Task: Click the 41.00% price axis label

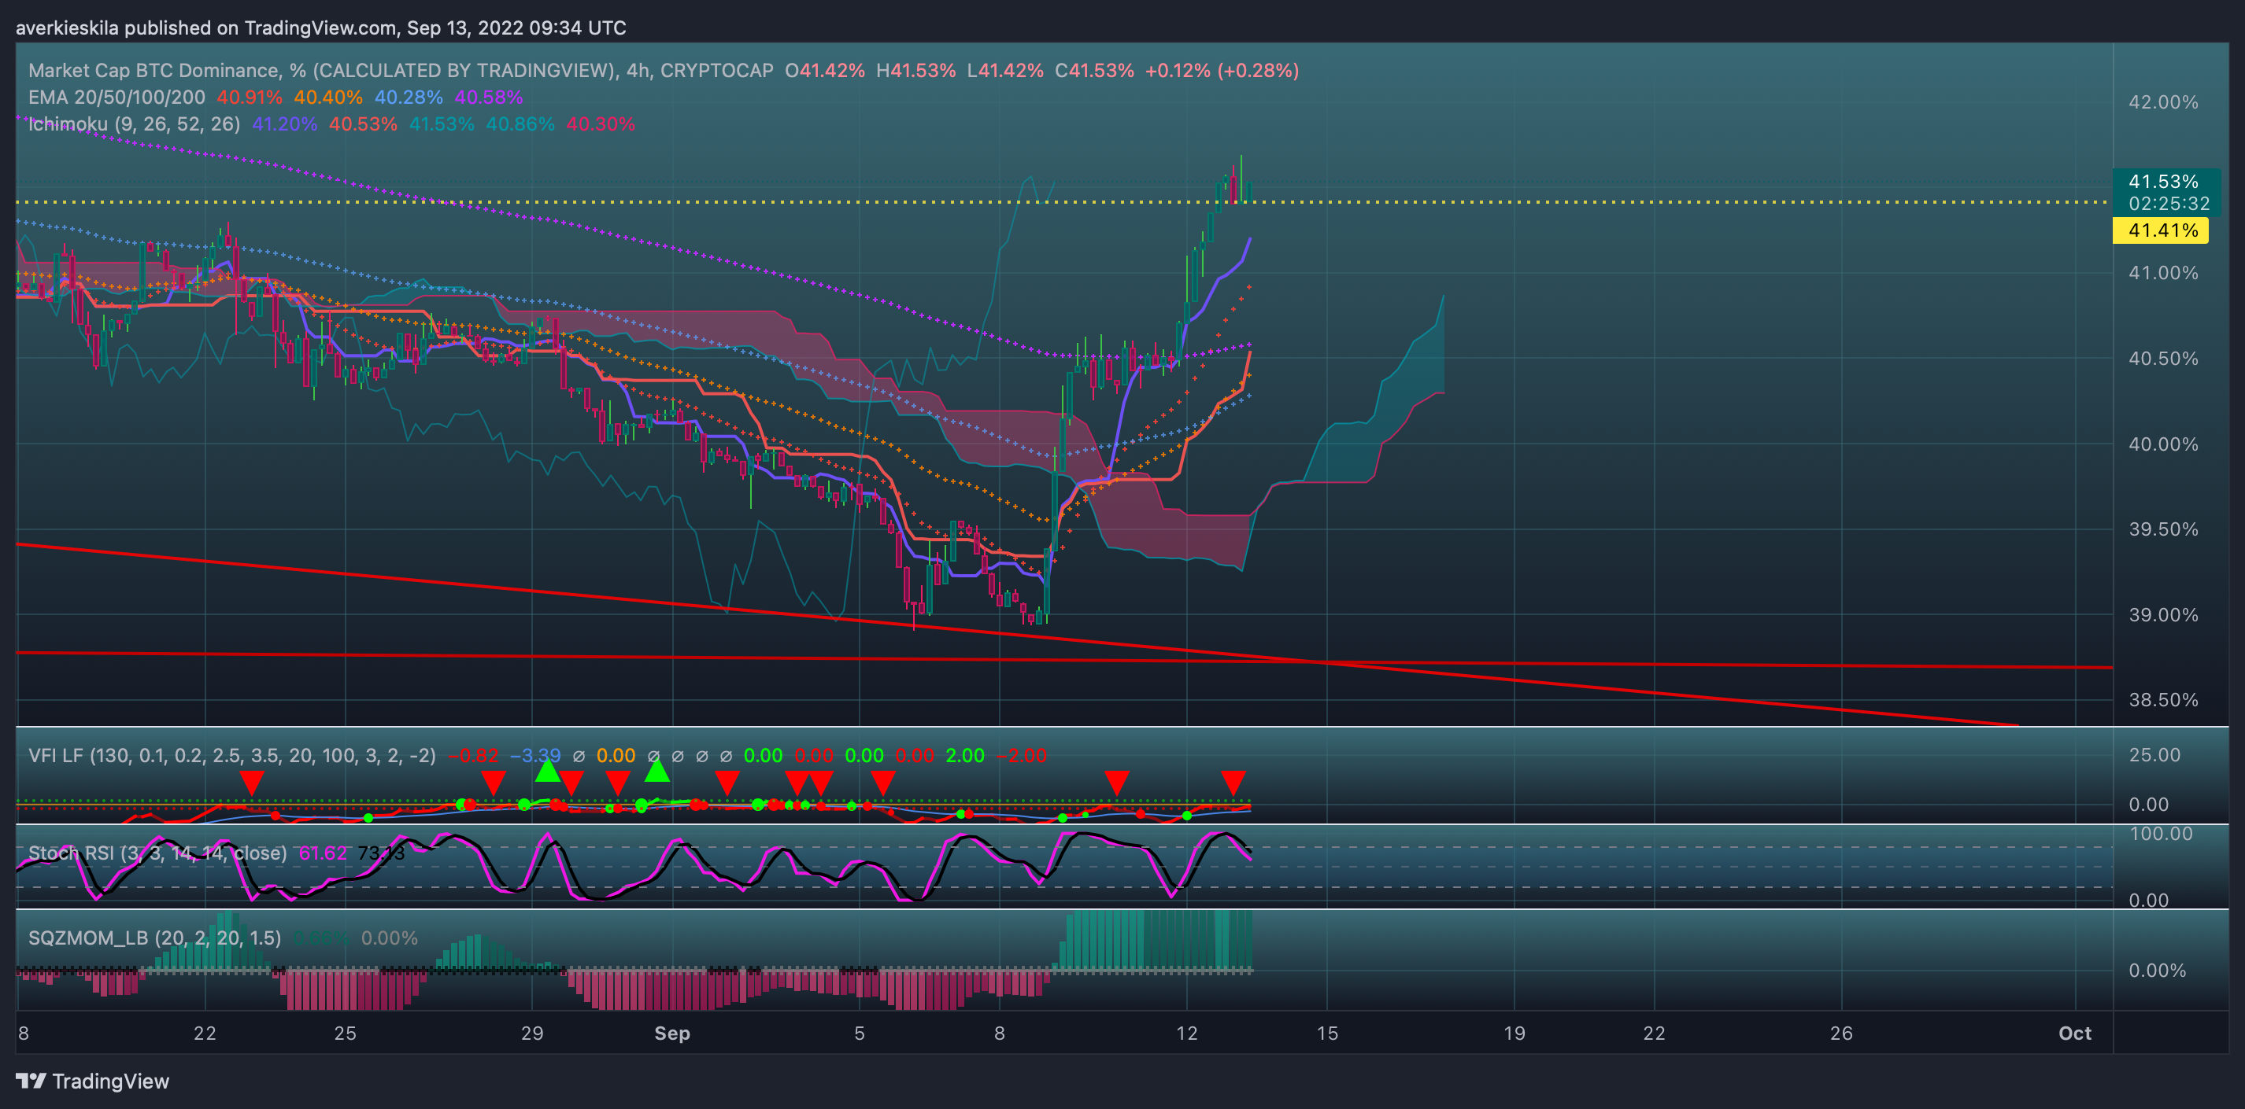Action: (2163, 272)
